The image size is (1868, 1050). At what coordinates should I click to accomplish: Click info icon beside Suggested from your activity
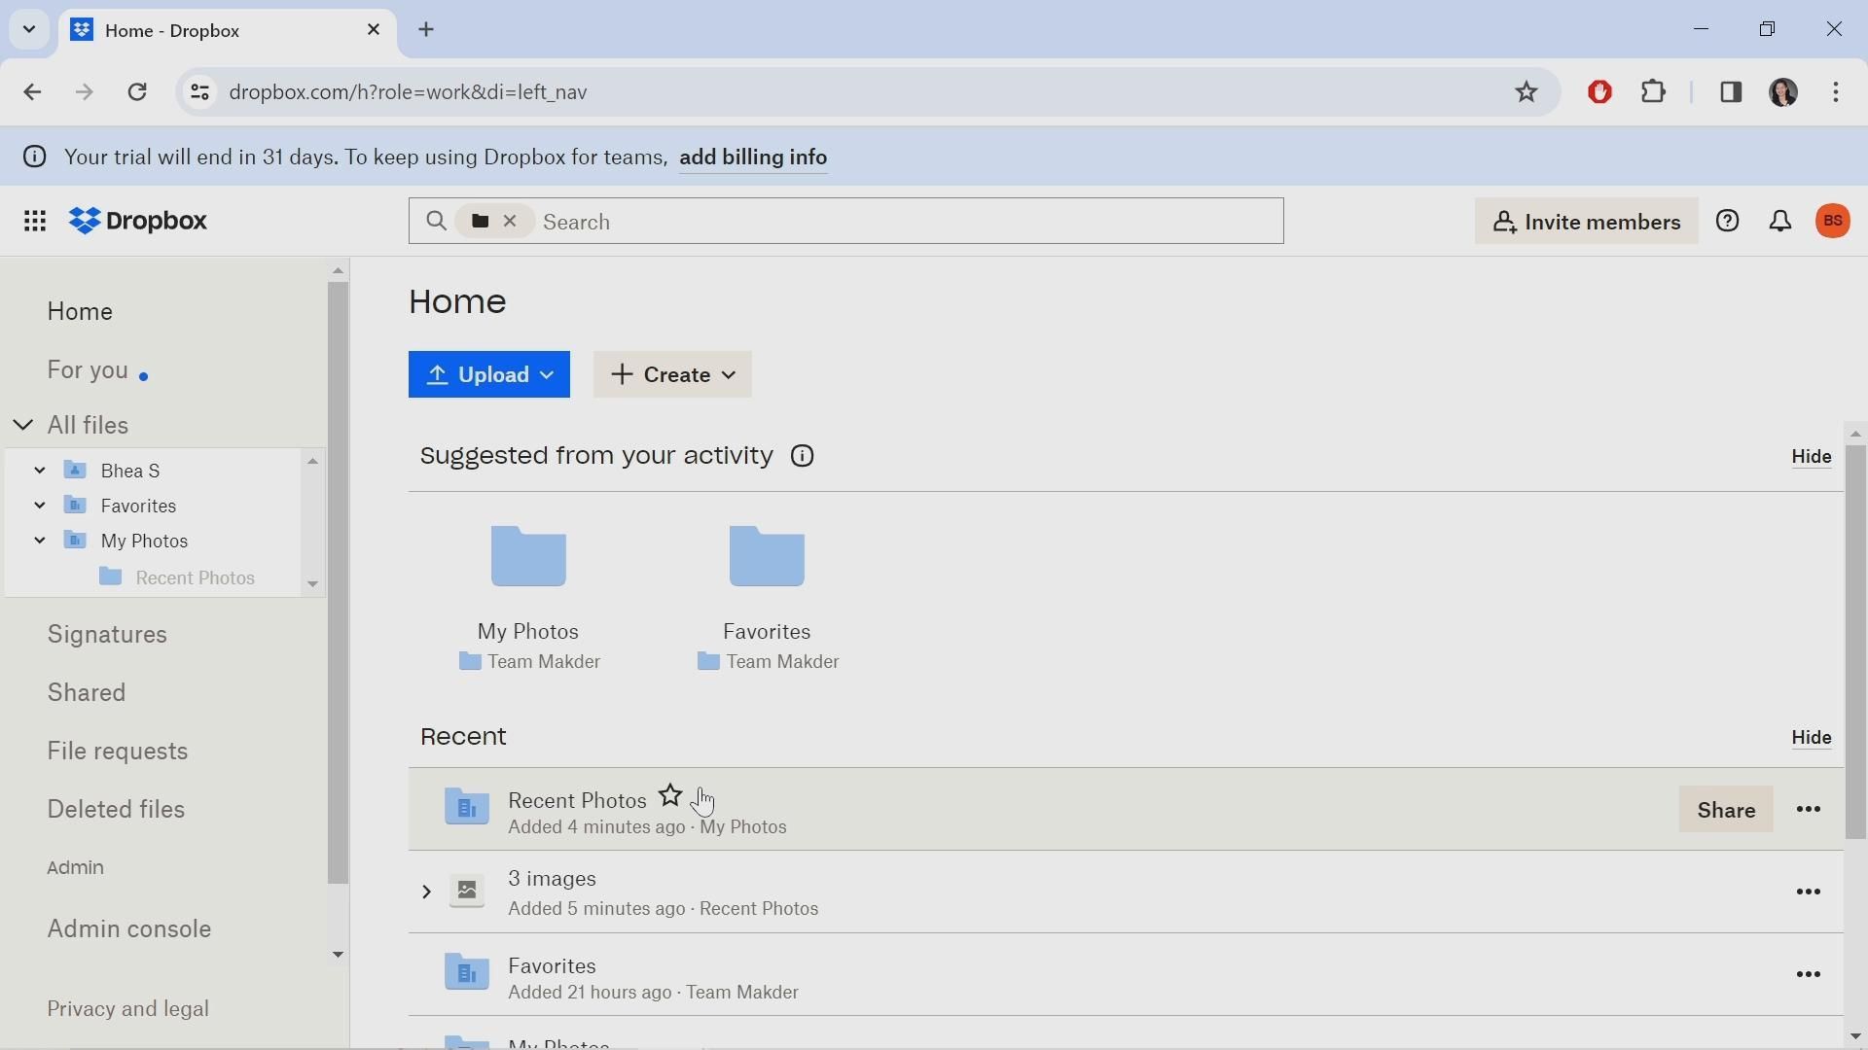803,457
